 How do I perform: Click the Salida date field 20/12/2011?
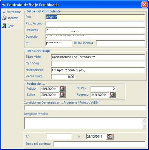(x=50, y=95)
